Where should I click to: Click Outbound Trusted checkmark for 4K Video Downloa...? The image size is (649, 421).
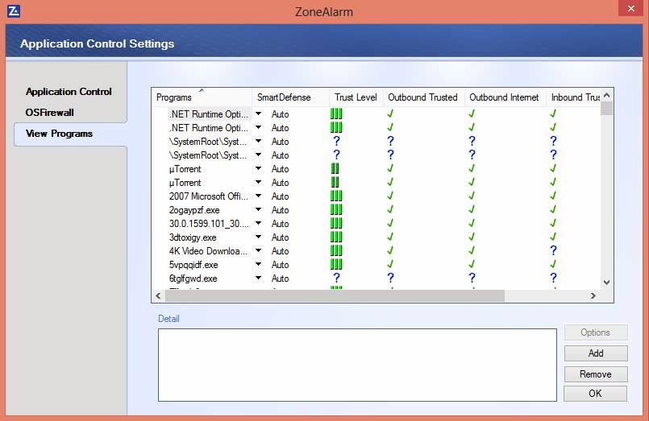coord(390,250)
